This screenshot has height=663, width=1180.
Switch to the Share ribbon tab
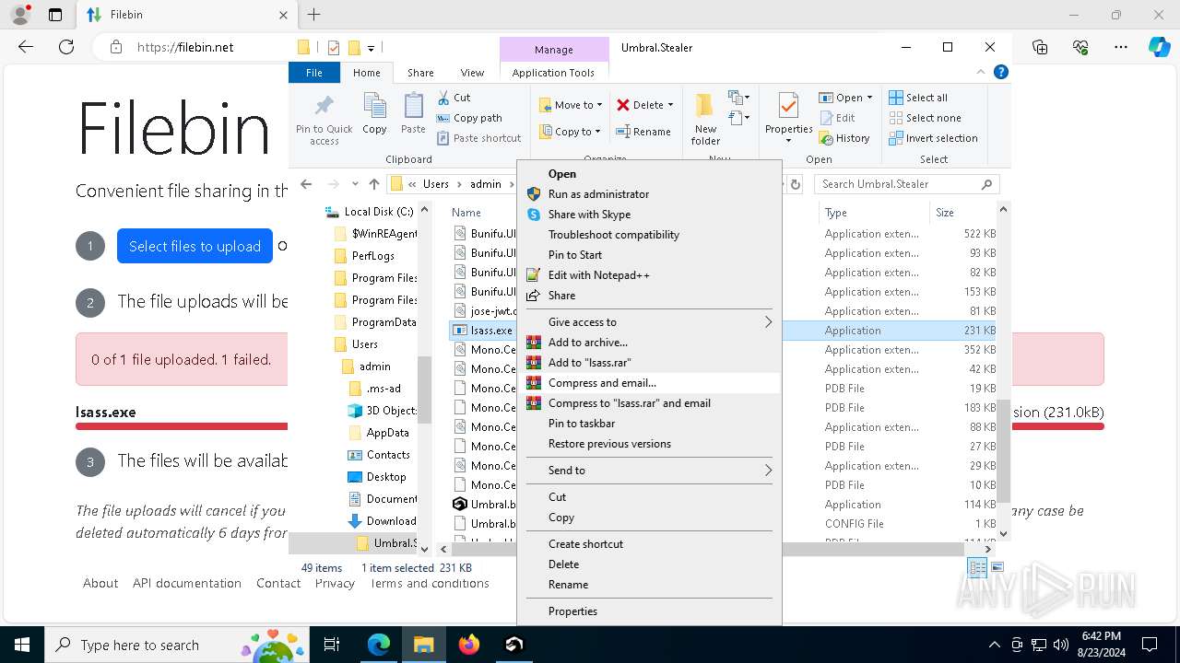420,73
